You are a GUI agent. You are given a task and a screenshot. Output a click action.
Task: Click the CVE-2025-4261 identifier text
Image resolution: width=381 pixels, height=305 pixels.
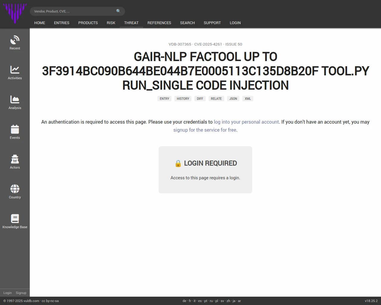(208, 44)
